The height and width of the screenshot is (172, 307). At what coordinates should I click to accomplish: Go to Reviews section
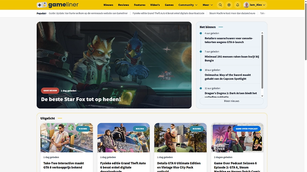pos(123,5)
